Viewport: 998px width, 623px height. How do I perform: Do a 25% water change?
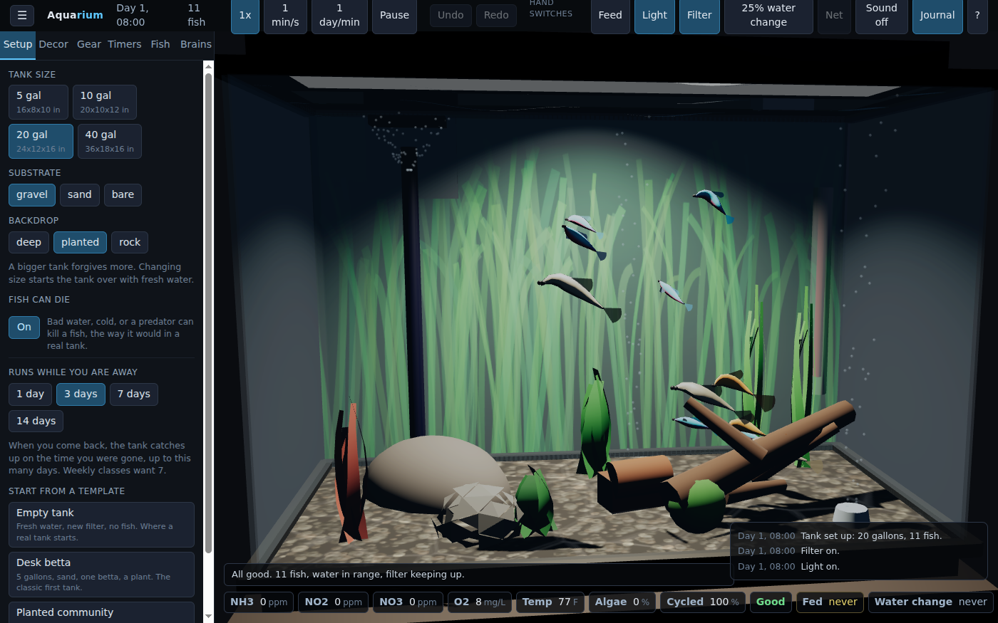(768, 15)
